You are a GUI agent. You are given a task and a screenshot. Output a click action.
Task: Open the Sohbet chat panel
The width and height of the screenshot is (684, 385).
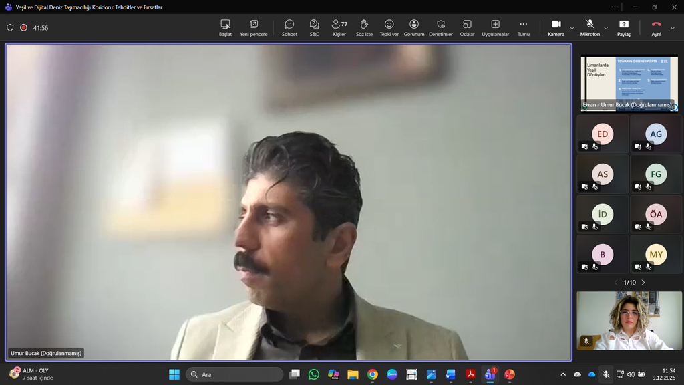[289, 27]
